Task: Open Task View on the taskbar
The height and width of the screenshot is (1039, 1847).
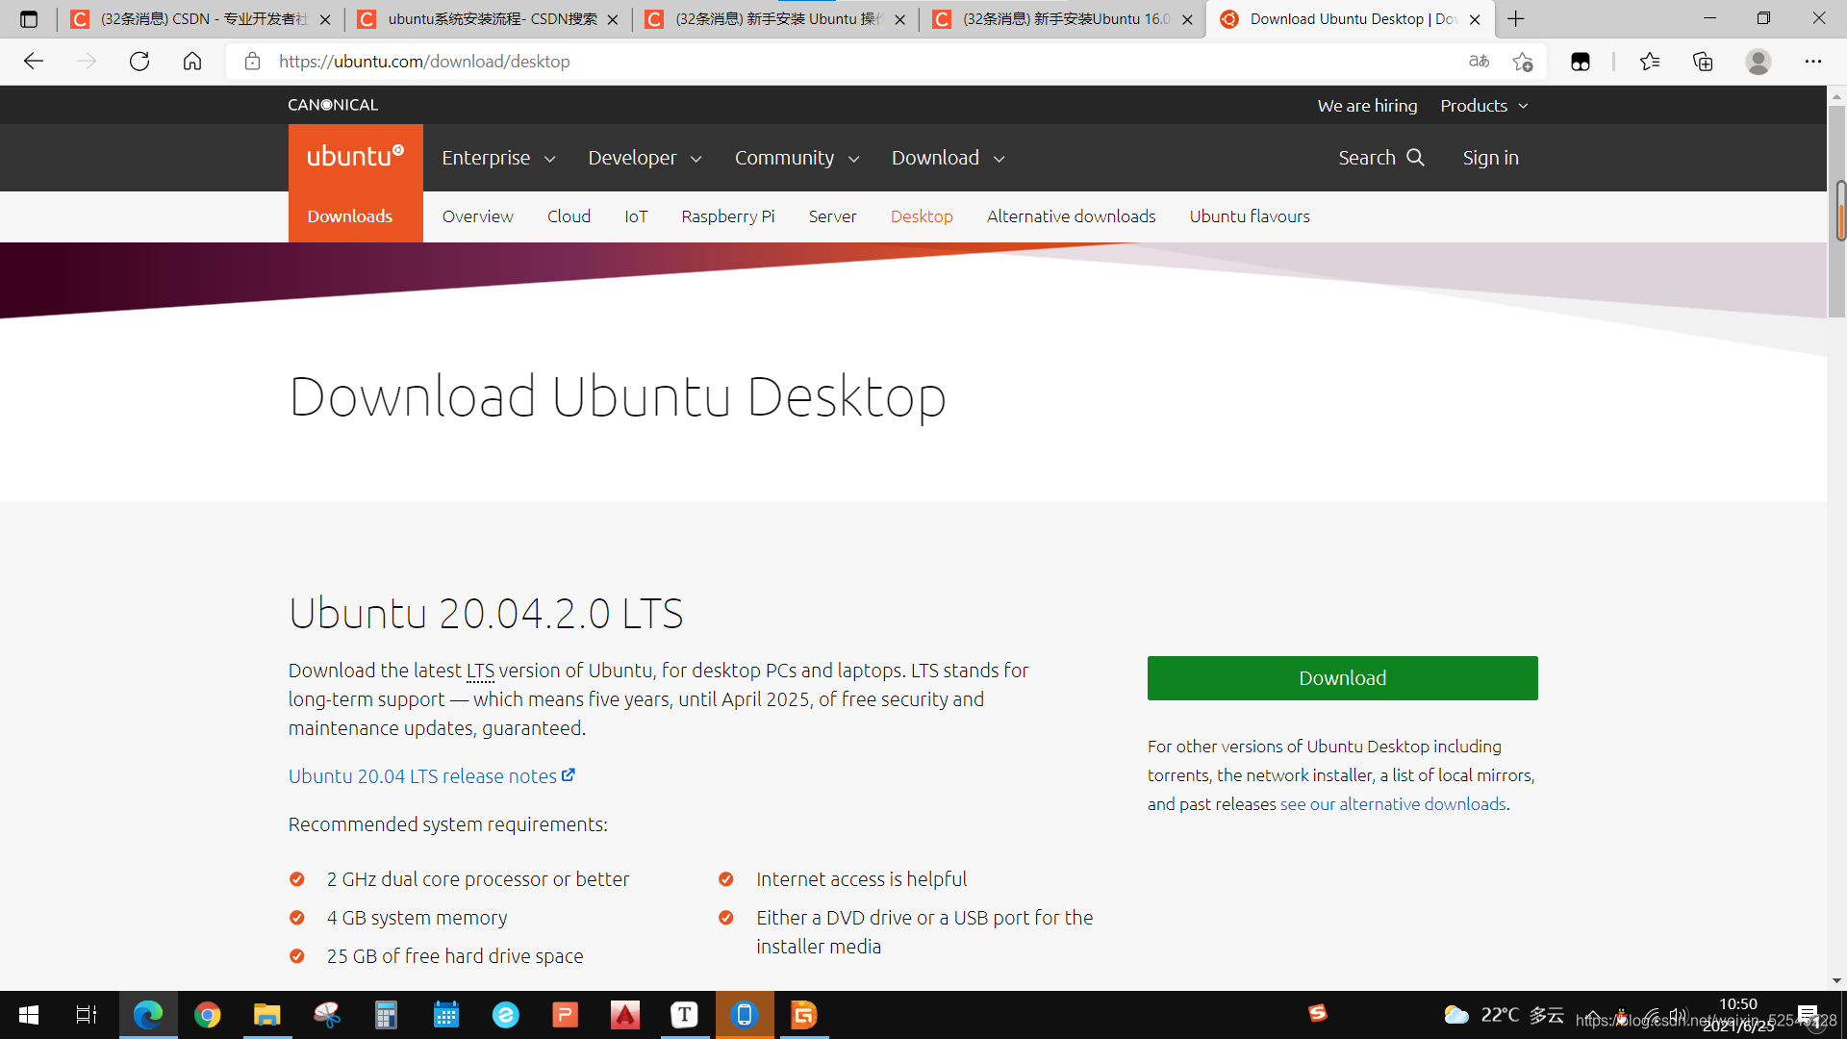Action: (87, 1015)
